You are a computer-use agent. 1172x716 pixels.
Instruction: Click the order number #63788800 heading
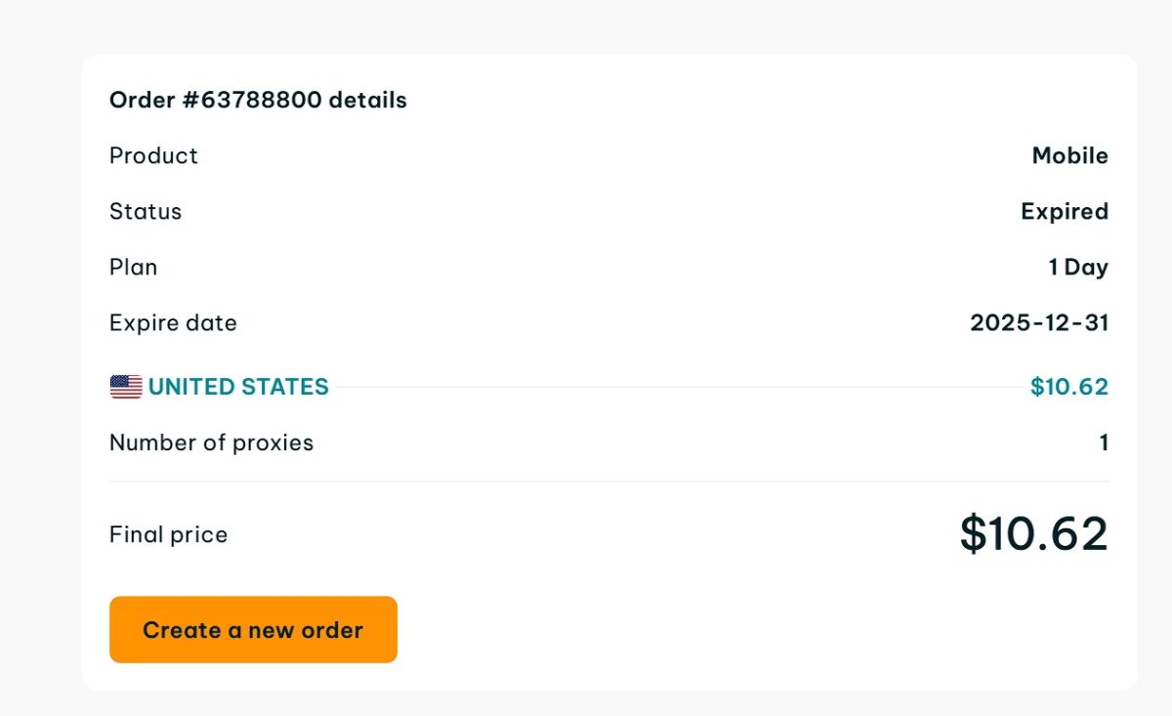tap(258, 100)
